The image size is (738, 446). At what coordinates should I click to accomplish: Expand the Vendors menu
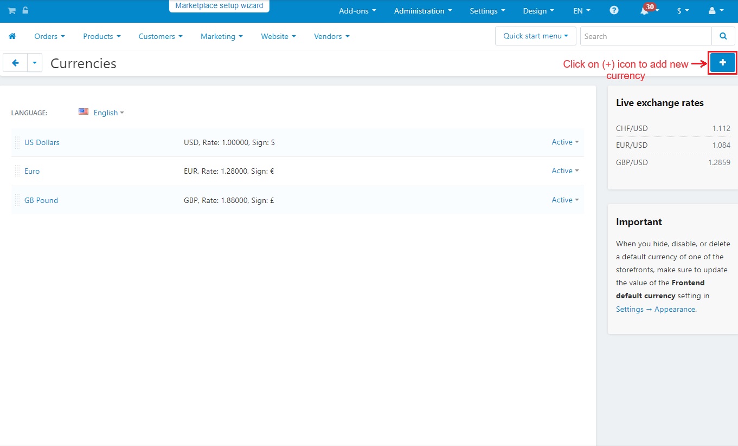point(332,36)
